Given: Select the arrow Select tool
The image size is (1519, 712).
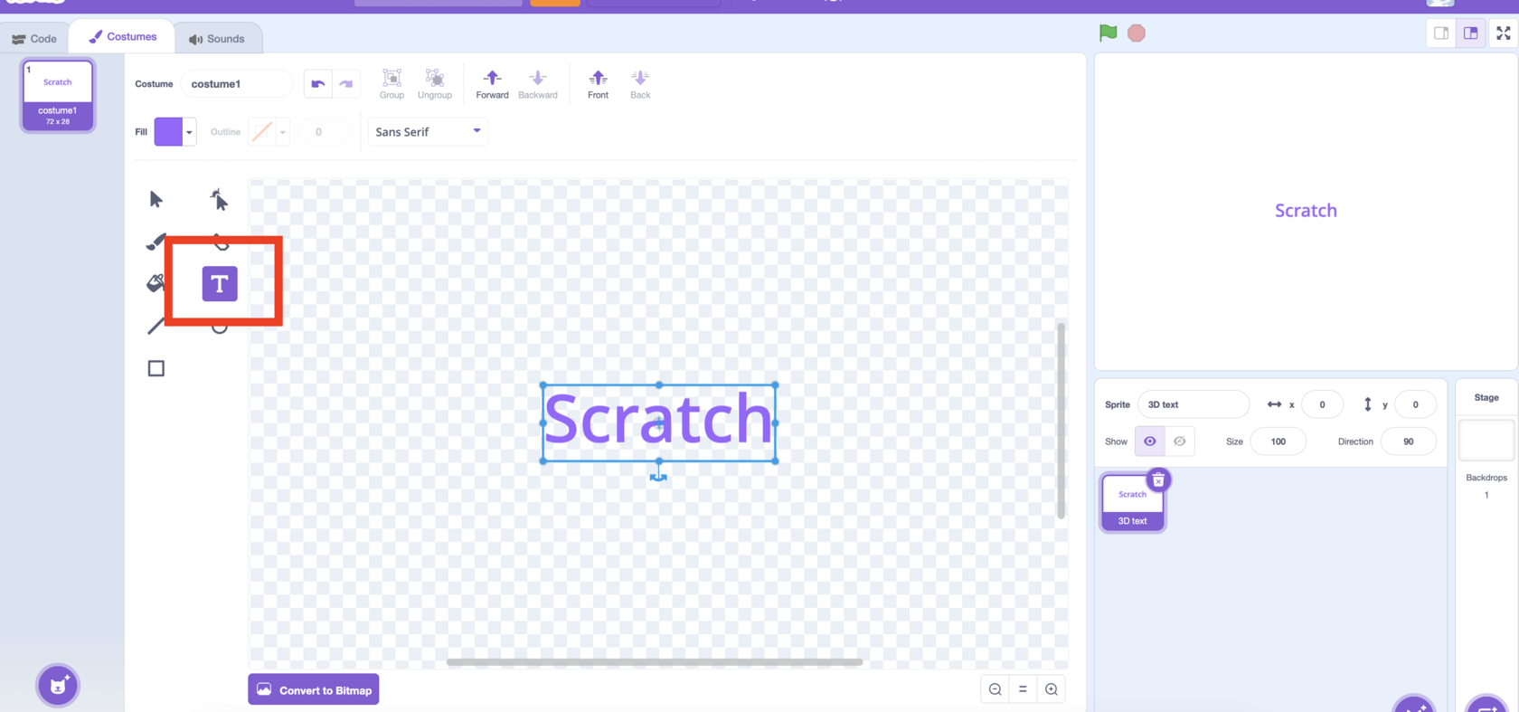Looking at the screenshot, I should coord(156,199).
